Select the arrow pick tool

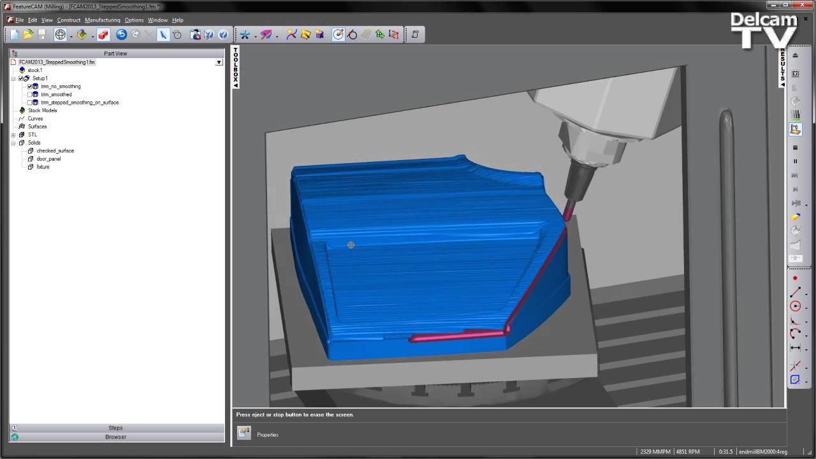163,34
